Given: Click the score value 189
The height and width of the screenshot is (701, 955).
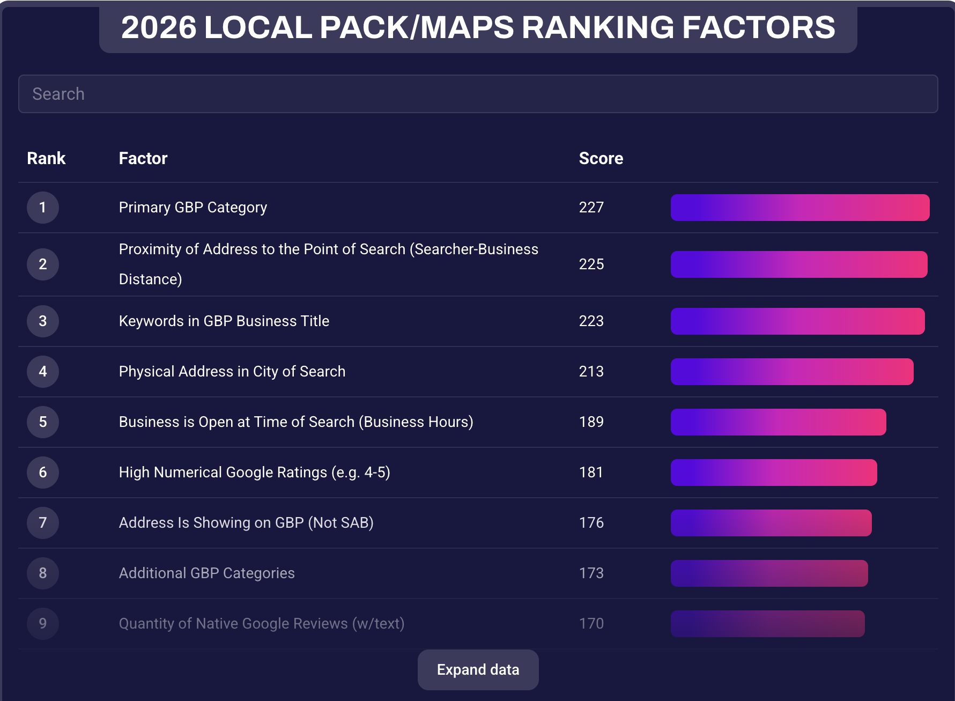Looking at the screenshot, I should click(591, 422).
